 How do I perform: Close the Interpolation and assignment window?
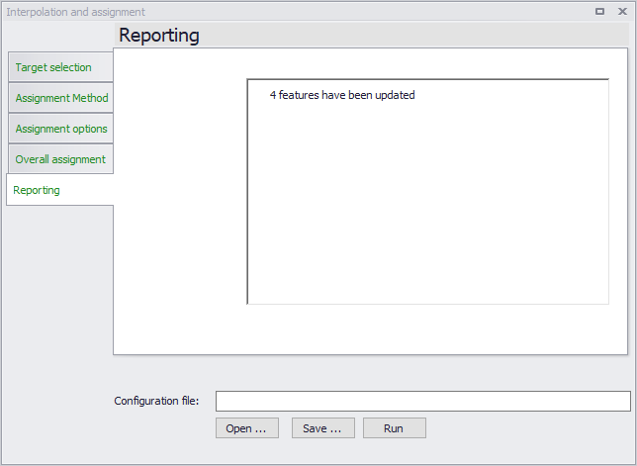(x=622, y=11)
